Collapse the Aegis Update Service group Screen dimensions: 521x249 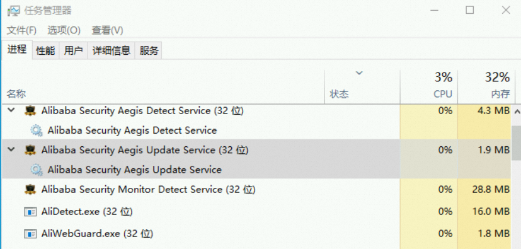click(11, 149)
